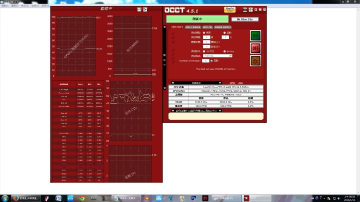Viewport: 360px width, 202px height.
Task: Open the first menu in Notepad's menu bar
Action: 5,5
